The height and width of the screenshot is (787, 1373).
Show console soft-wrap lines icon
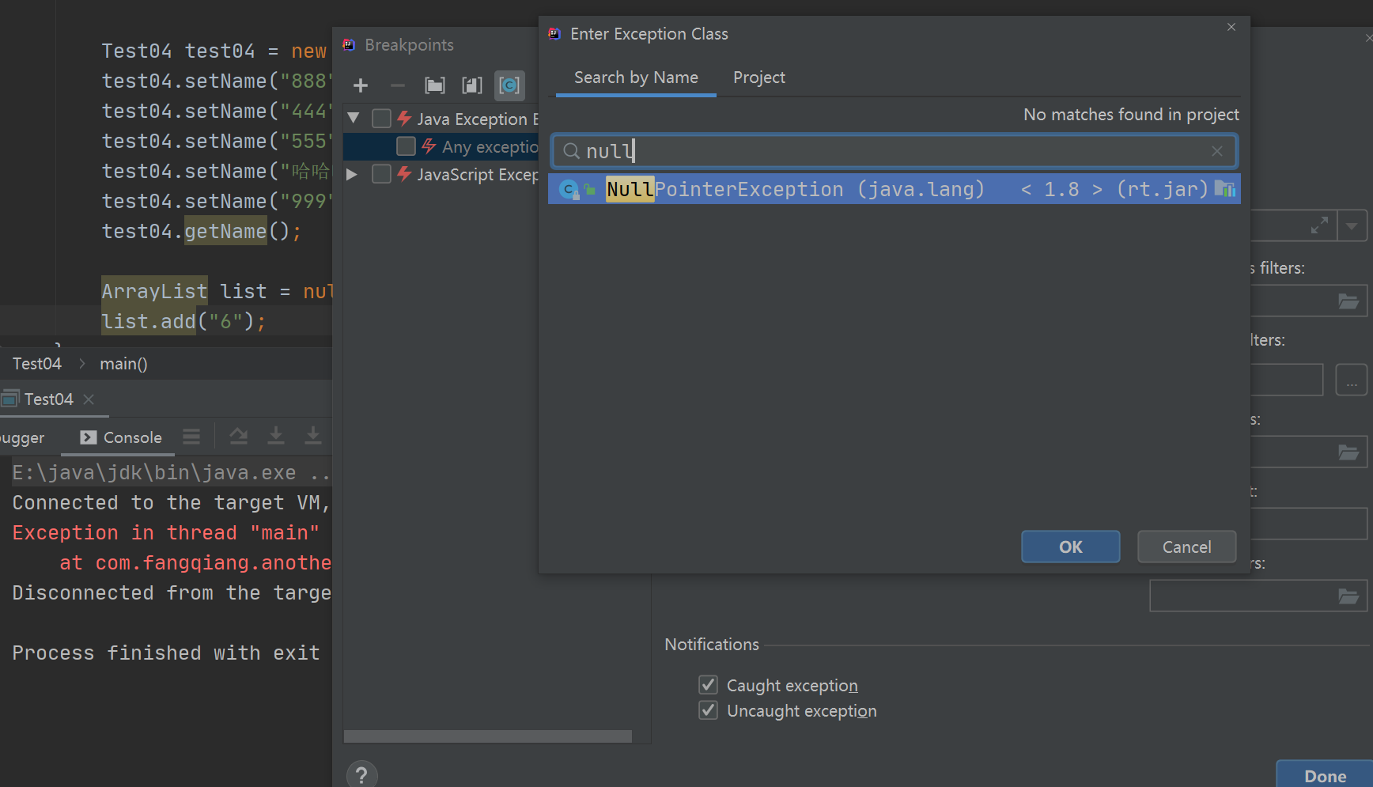click(191, 437)
